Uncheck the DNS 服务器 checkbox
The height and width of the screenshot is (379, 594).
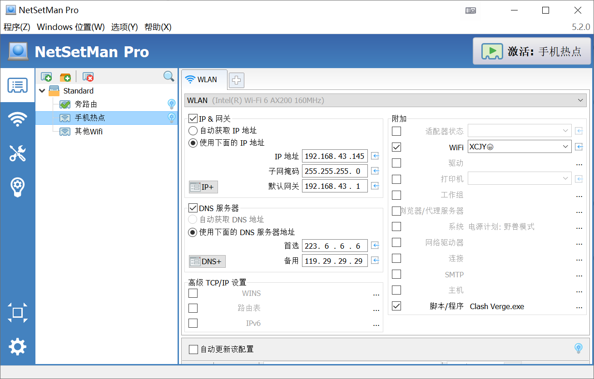193,208
